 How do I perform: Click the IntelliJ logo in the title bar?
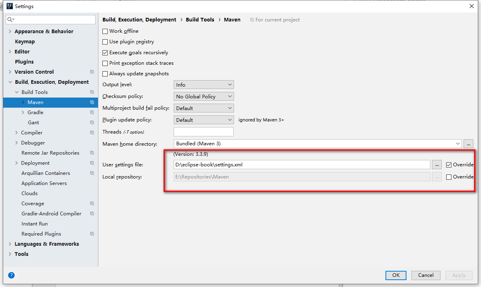pyautogui.click(x=9, y=6)
